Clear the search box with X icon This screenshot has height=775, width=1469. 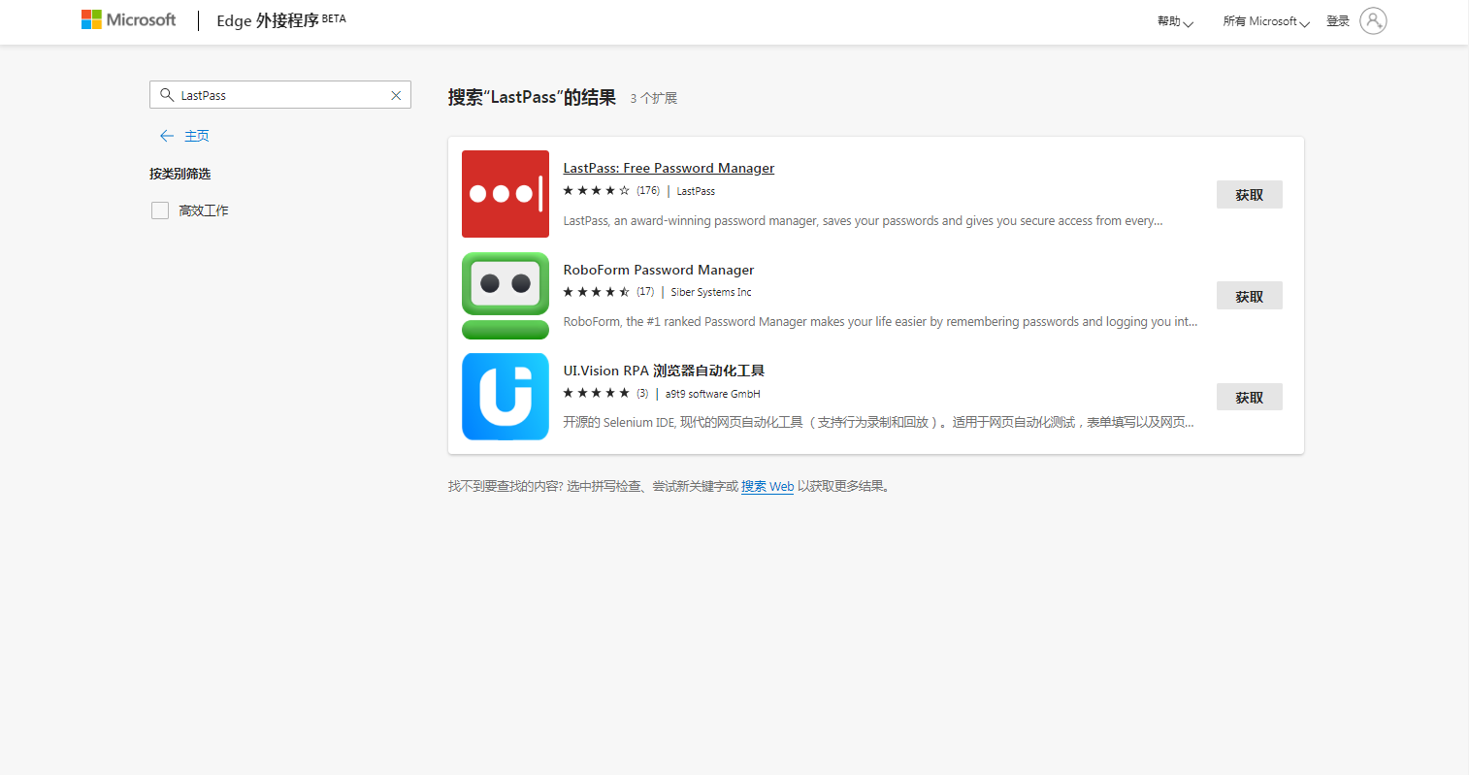[396, 95]
